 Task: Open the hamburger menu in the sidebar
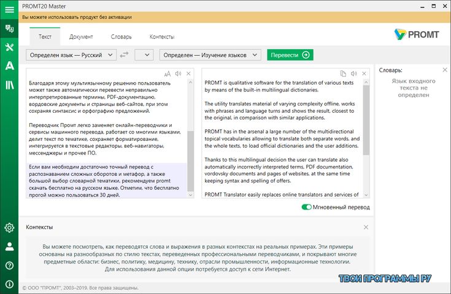(9, 9)
